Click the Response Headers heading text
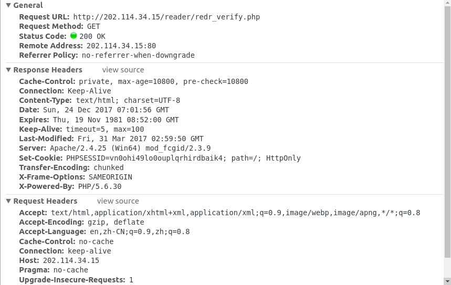This screenshot has width=451, height=285. [48, 70]
